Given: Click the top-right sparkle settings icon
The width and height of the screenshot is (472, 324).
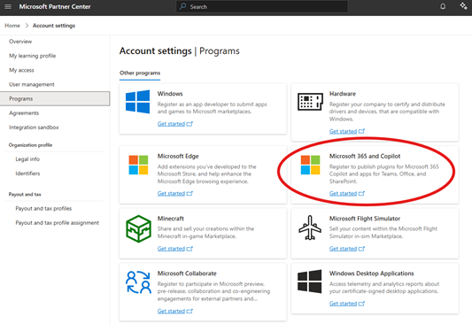Looking at the screenshot, I should [x=463, y=6].
